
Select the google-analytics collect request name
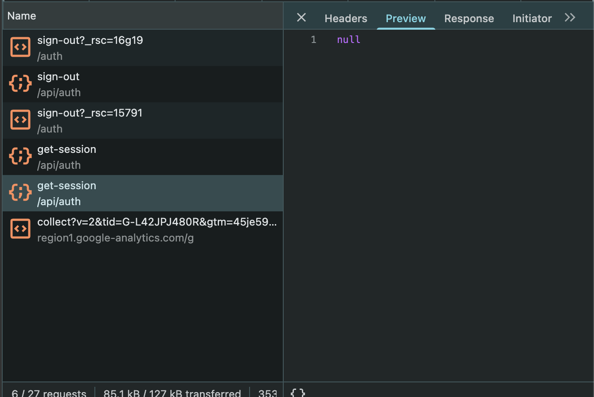[157, 222]
